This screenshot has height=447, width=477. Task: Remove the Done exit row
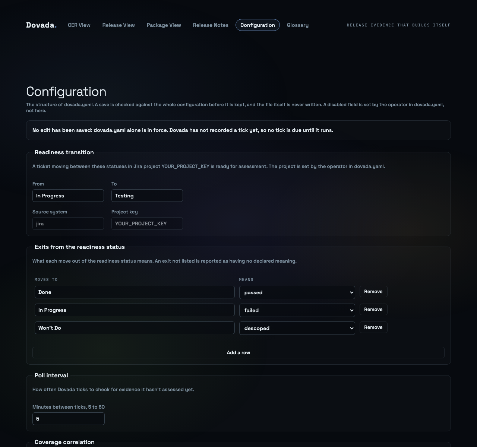point(373,292)
